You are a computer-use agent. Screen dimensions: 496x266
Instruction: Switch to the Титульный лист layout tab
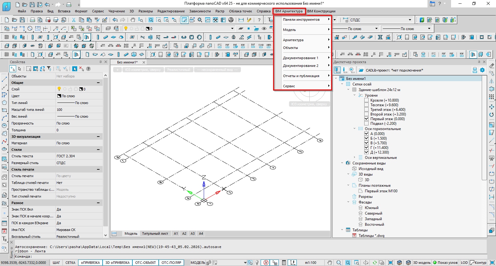[155, 233]
